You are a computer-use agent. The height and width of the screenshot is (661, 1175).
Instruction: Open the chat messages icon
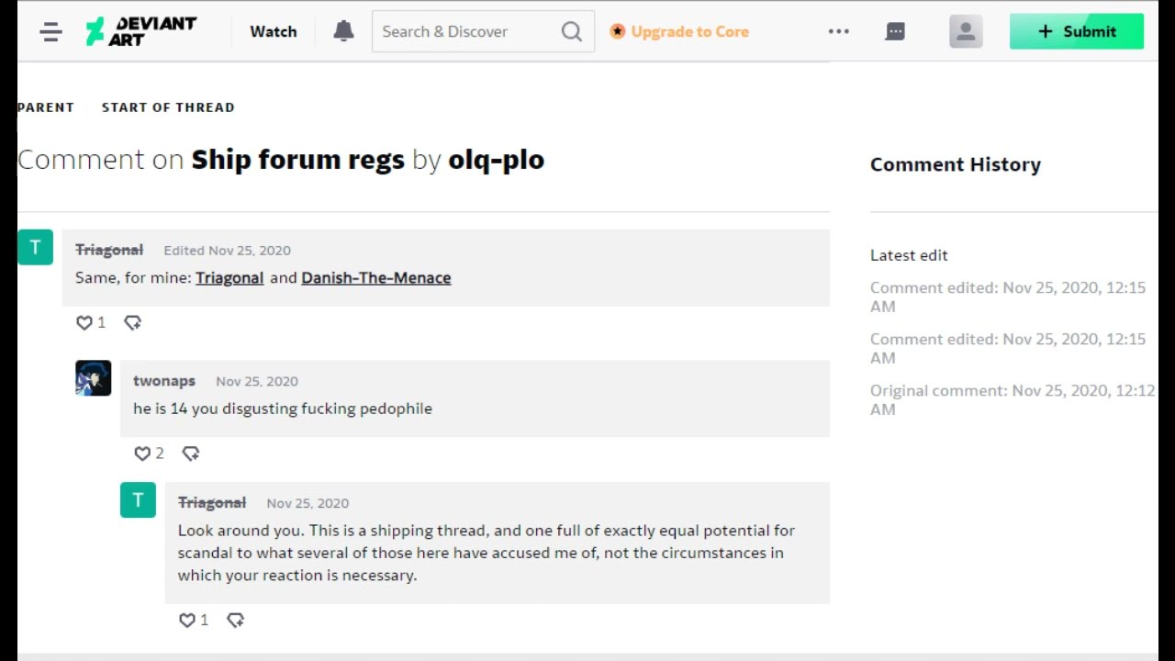(x=895, y=31)
